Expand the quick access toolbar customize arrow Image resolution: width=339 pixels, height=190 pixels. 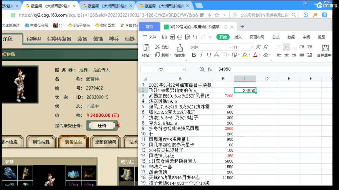[211, 37]
